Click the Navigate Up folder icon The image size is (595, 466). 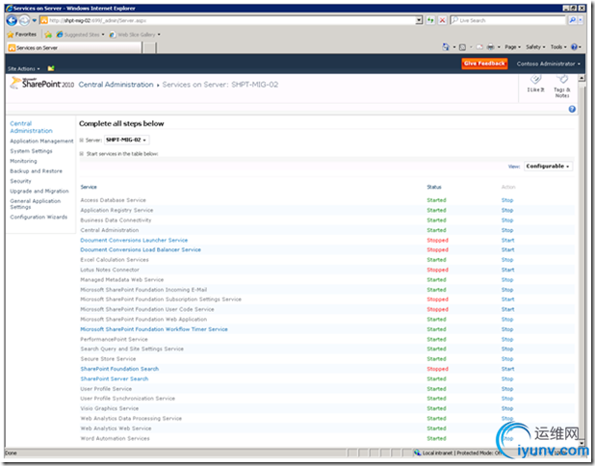click(x=51, y=68)
